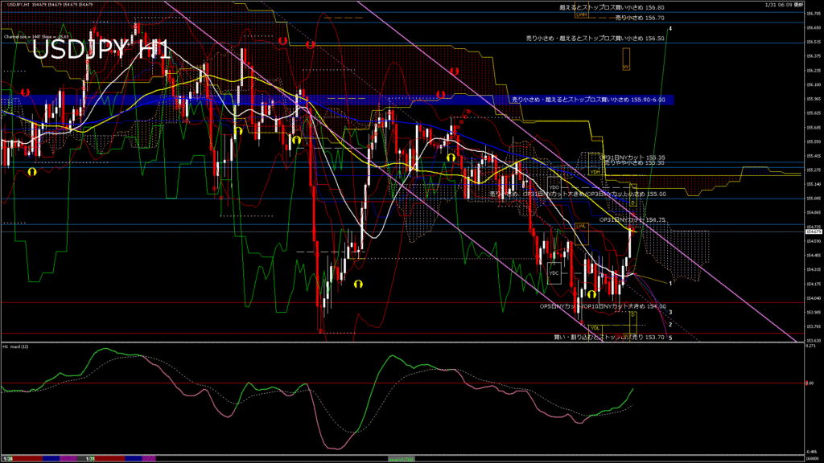Select the W marker box

pyautogui.click(x=625, y=67)
